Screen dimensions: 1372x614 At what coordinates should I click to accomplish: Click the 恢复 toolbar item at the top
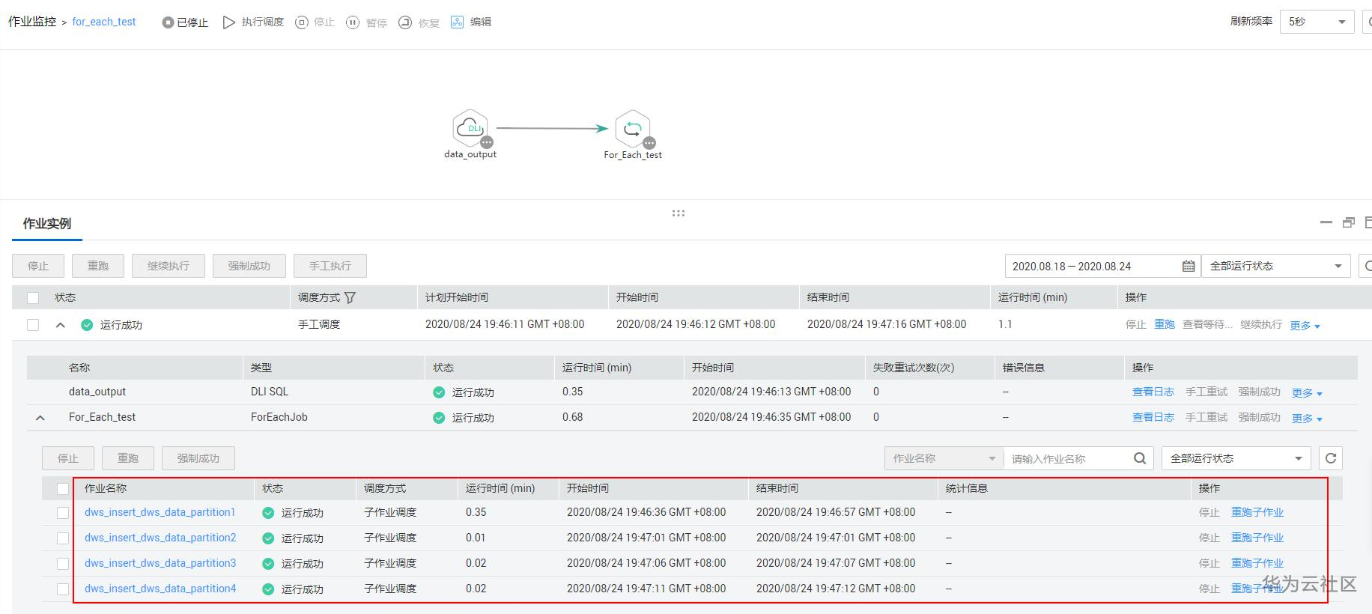pos(419,22)
